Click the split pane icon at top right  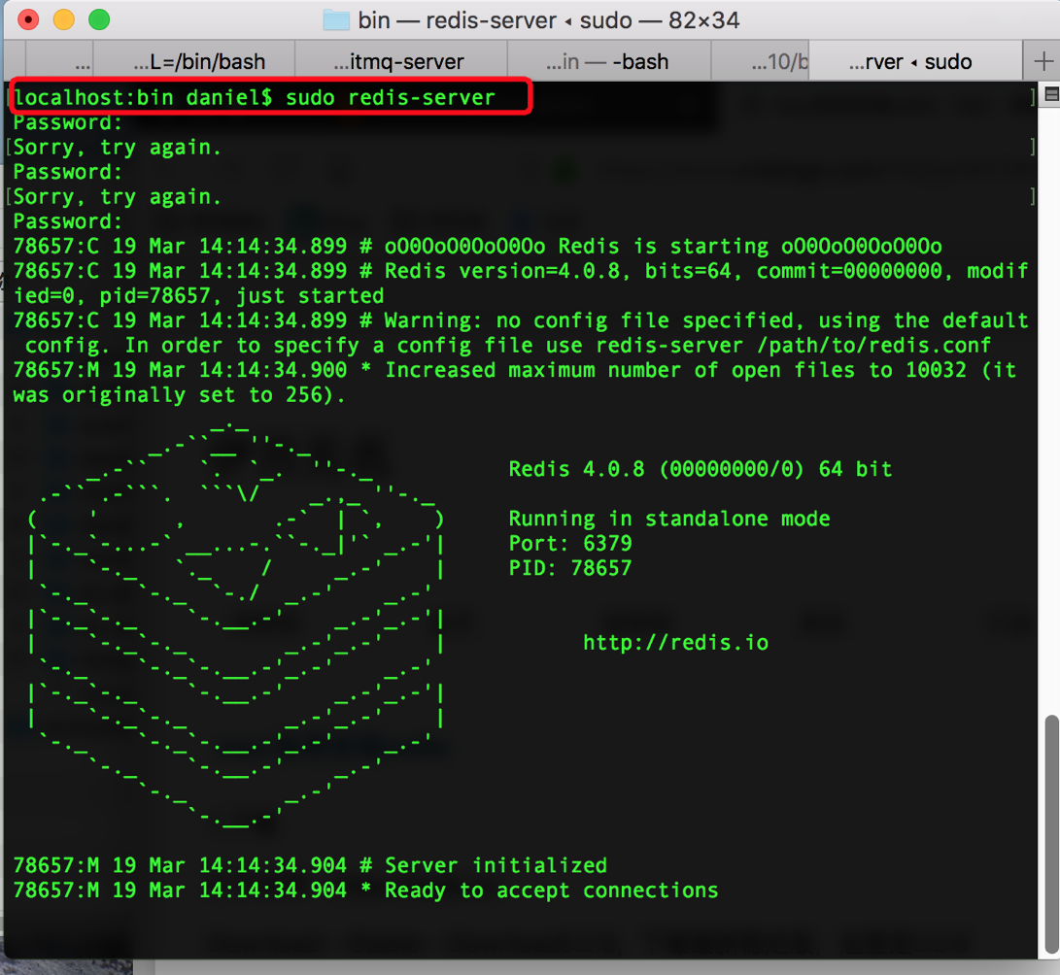(1051, 94)
